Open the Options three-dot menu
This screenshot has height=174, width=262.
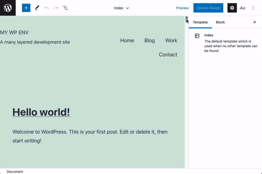coord(253,8)
